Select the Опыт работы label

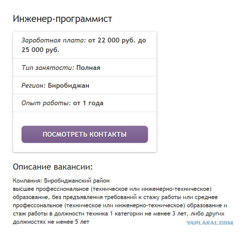coord(46,103)
